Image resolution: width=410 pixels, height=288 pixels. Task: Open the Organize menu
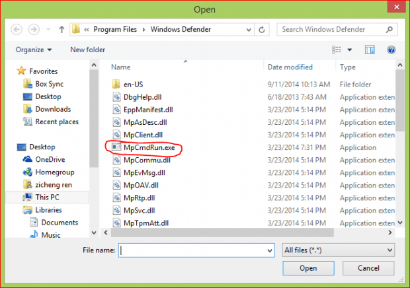click(34, 50)
